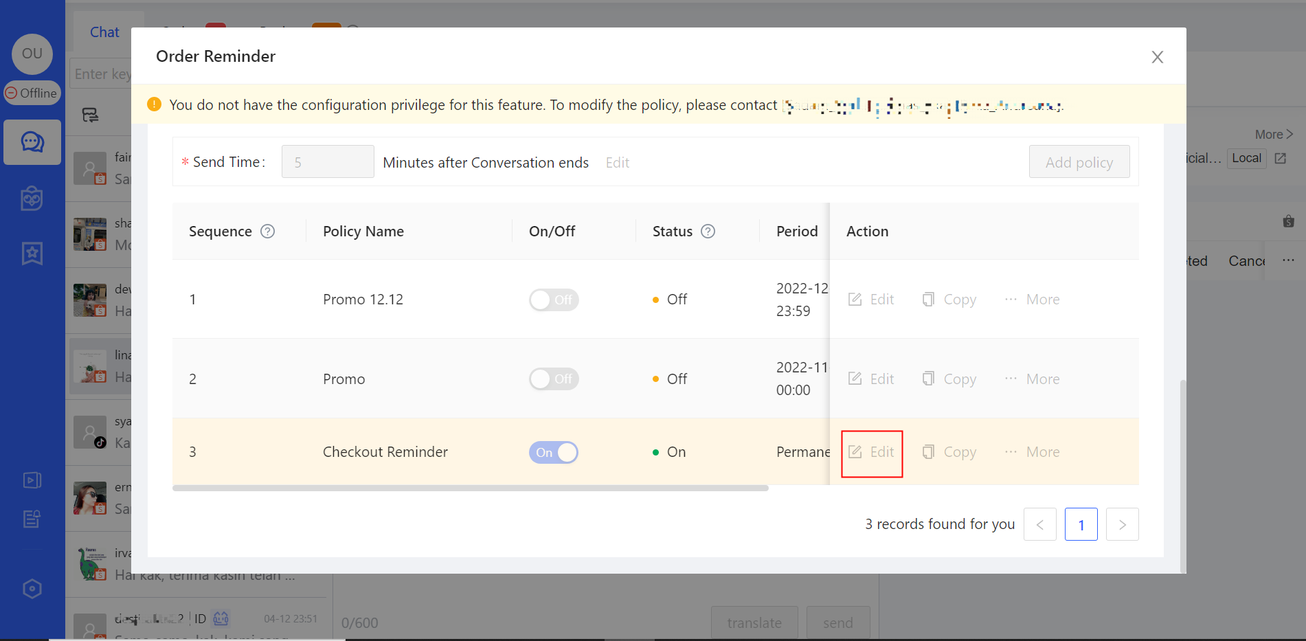The image size is (1306, 641).
Task: Click the settings hexagon icon in sidebar
Action: pos(32,589)
